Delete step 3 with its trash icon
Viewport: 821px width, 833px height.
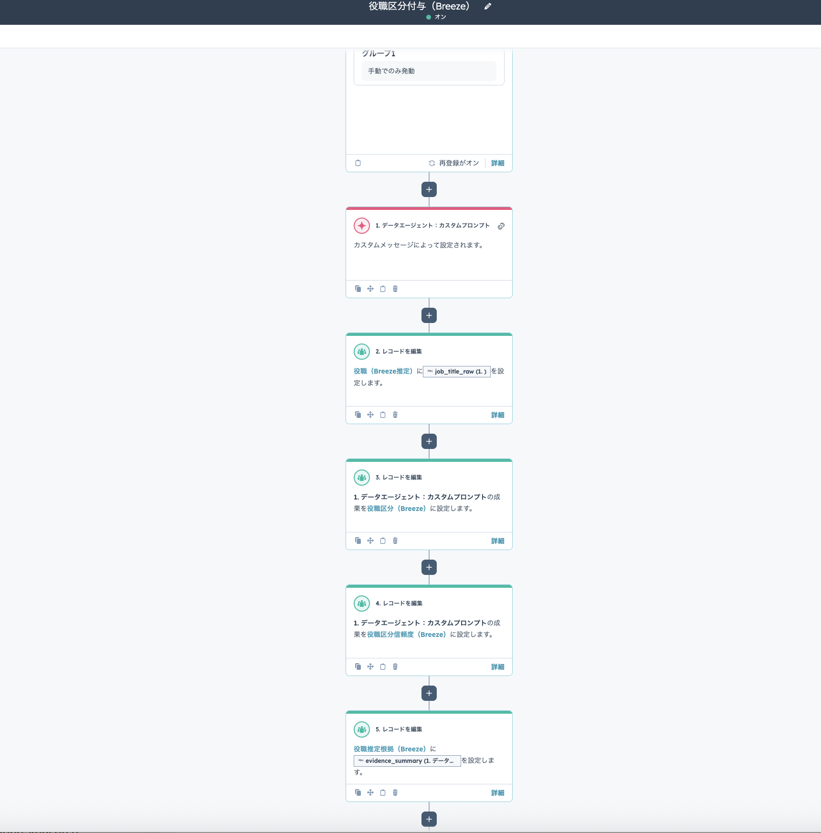395,541
